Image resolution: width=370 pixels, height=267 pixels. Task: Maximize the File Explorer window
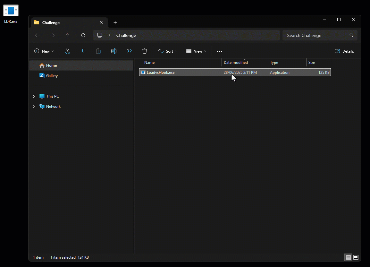[x=339, y=20]
